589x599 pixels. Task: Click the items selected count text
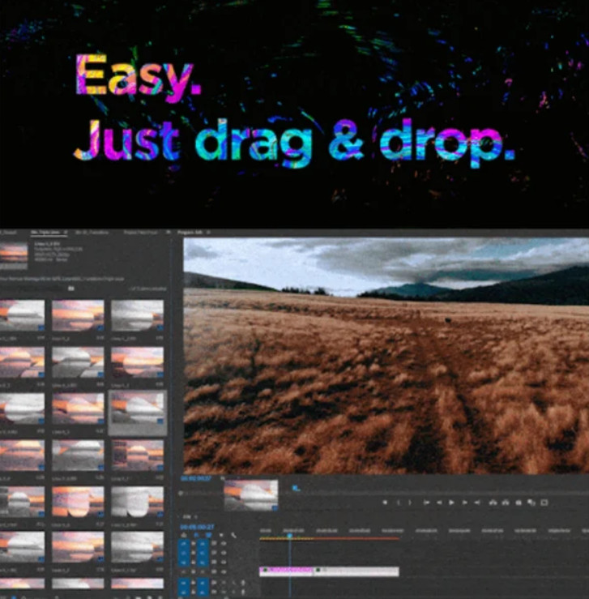click(148, 289)
